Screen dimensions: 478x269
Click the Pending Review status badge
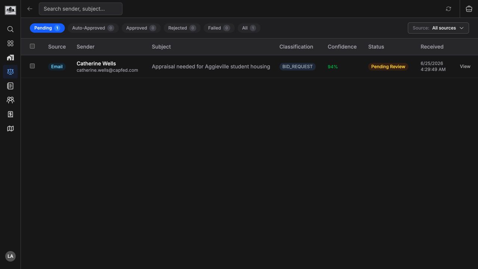click(x=388, y=67)
